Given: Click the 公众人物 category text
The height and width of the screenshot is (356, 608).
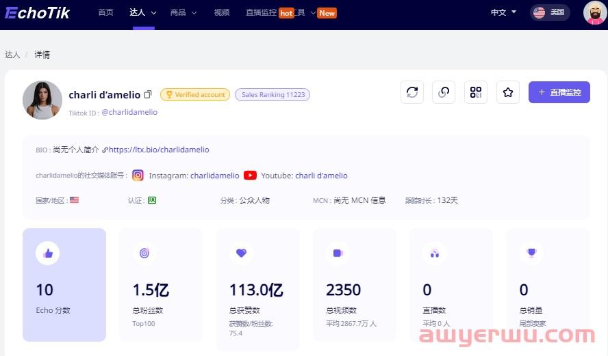Looking at the screenshot, I should pyautogui.click(x=255, y=200).
